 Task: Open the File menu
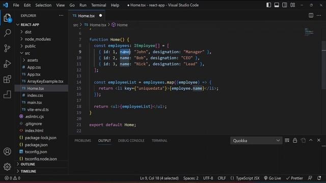coord(16,5)
